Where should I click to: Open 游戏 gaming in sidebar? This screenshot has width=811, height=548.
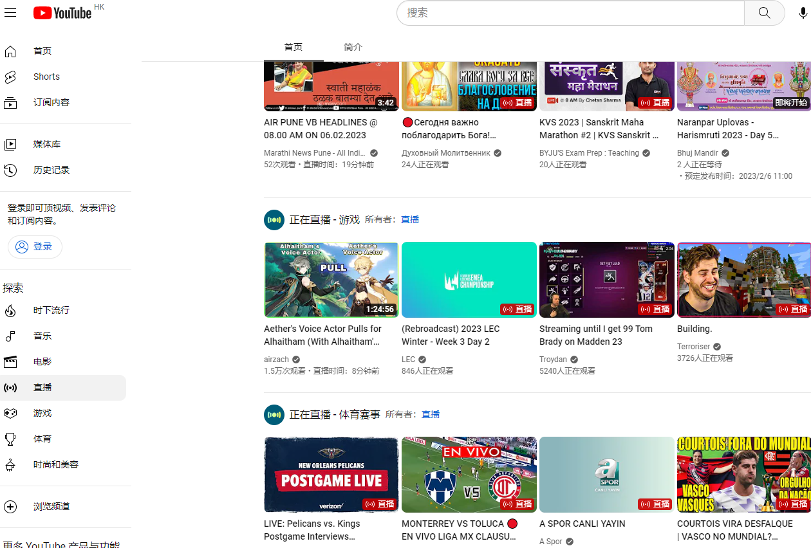42,413
